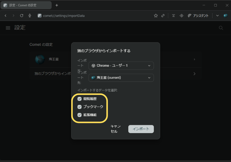Open a new tab with plus button

57,5
